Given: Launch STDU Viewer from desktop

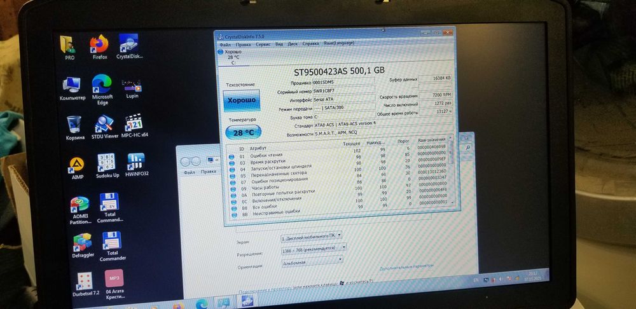Looking at the screenshot, I should pos(105,127).
